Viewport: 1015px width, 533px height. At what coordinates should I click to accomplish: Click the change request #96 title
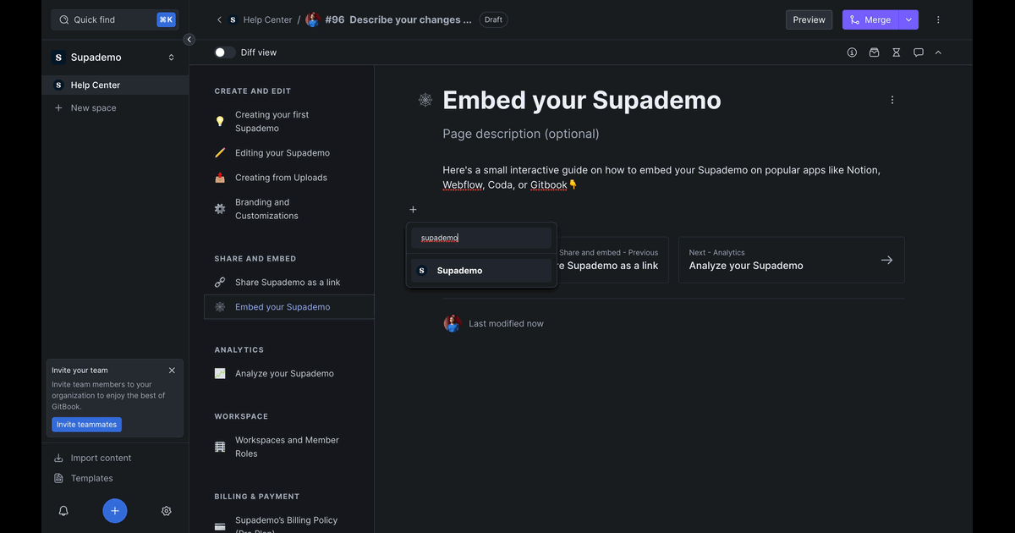click(x=398, y=19)
